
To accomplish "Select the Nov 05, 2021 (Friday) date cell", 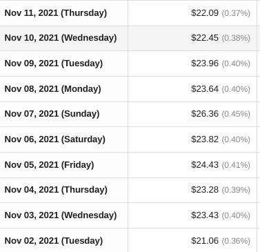I will click(64, 165).
